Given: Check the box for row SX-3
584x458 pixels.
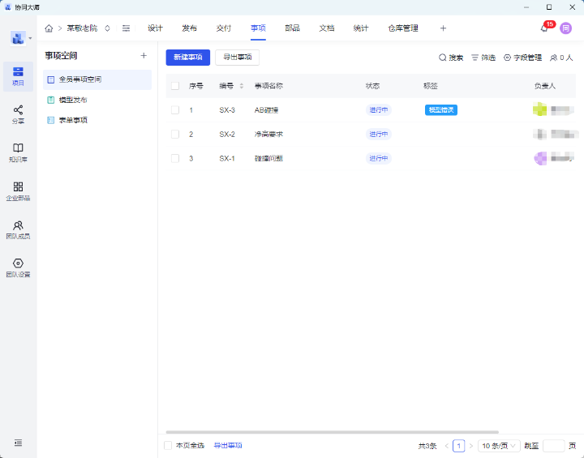Looking at the screenshot, I should [174, 110].
